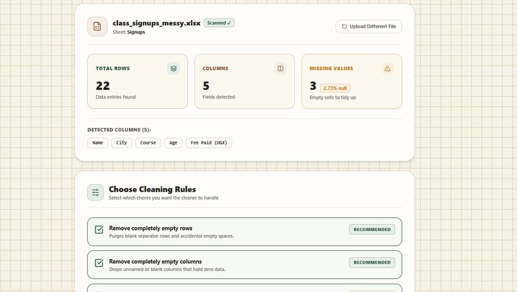Click the class_signups_messy.xlsx file name
The image size is (517, 292).
pyautogui.click(x=157, y=23)
